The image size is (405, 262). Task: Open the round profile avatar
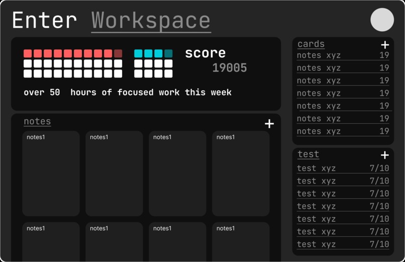pyautogui.click(x=382, y=20)
